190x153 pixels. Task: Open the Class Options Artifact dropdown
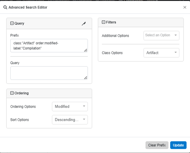[161, 53]
